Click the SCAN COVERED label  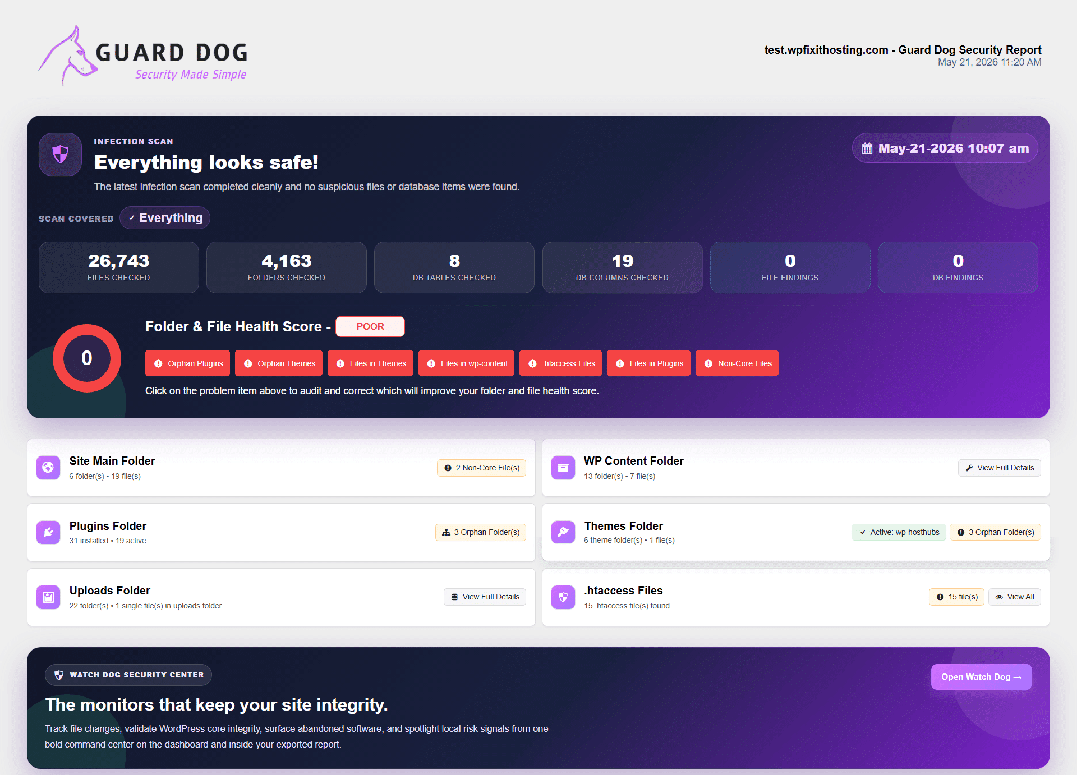tap(76, 219)
